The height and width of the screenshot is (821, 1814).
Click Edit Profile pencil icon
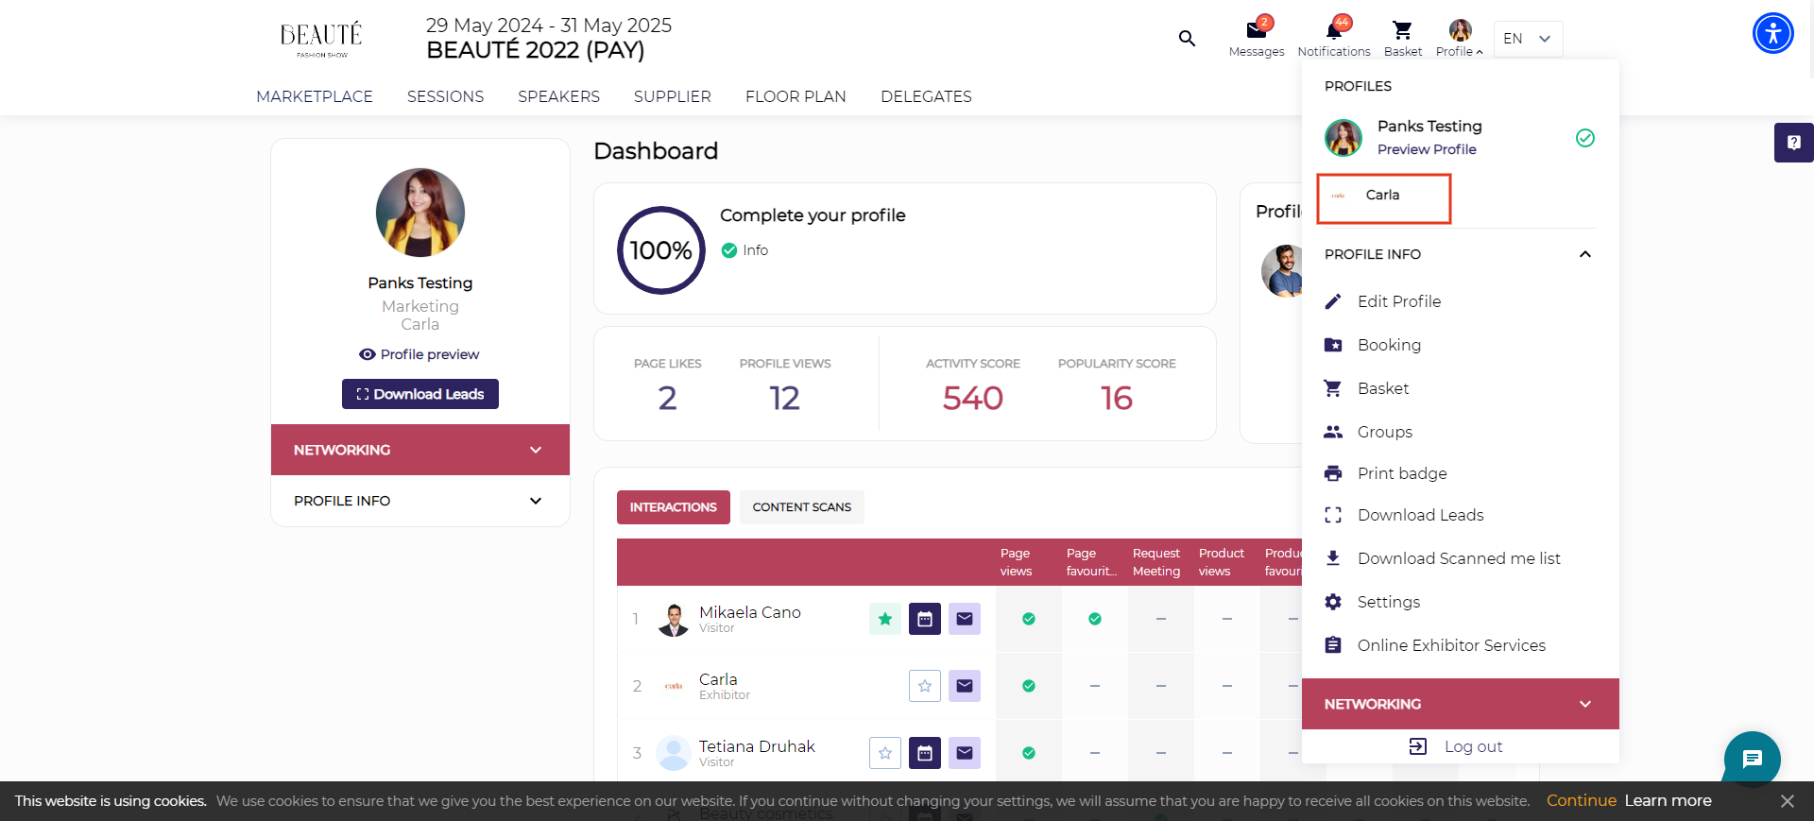1333,301
